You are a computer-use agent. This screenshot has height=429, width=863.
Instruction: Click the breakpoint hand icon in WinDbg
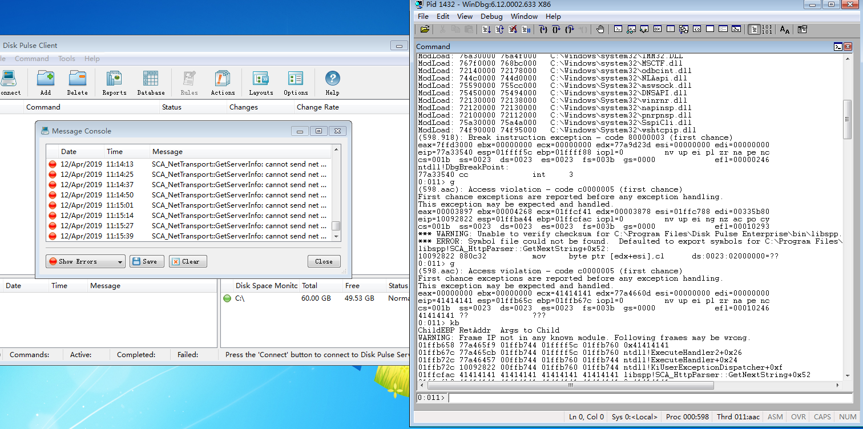point(600,29)
